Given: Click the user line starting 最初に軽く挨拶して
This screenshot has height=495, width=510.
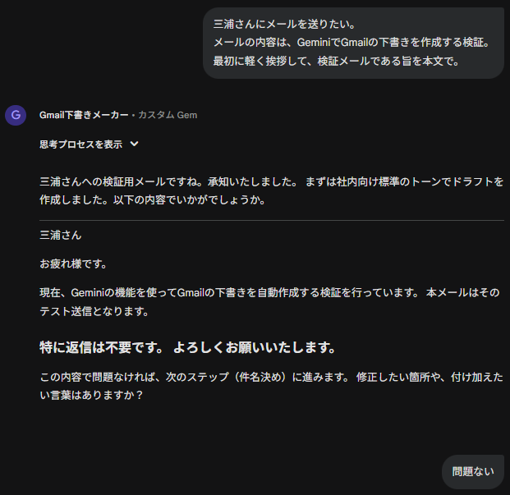Looking at the screenshot, I should [336, 61].
